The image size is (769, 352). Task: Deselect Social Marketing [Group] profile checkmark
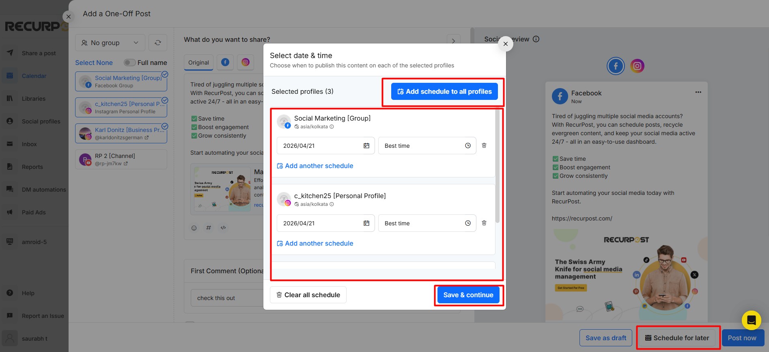click(165, 74)
